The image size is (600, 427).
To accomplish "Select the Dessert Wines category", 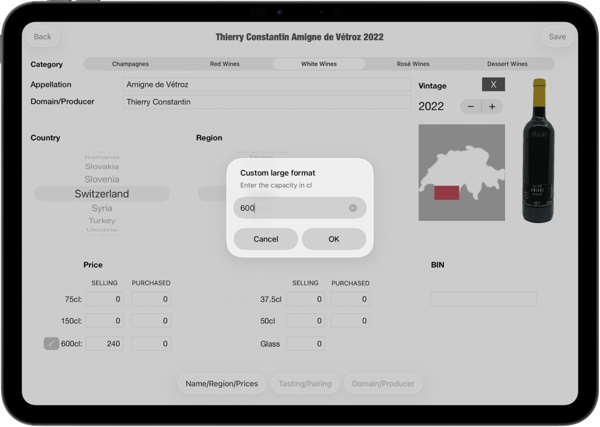I will [x=507, y=64].
